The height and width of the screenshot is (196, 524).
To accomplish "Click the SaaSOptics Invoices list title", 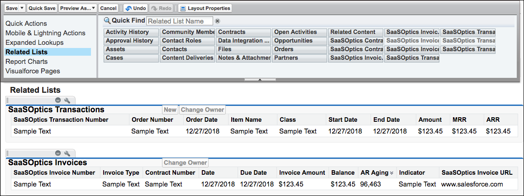I will click(48, 163).
